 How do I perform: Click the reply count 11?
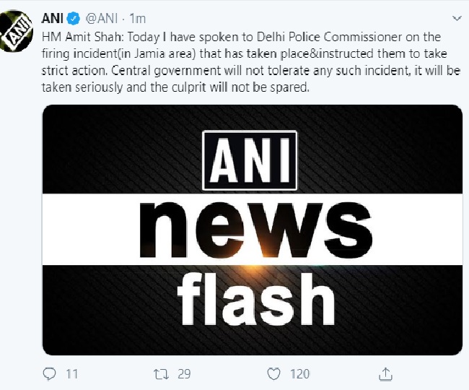(70, 373)
